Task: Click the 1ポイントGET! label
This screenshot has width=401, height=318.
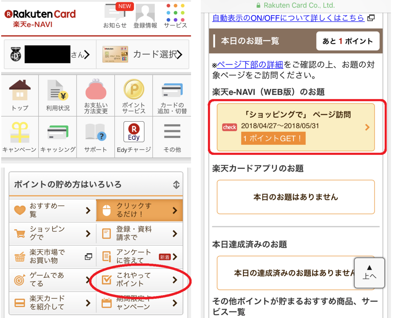Action: (x=273, y=138)
